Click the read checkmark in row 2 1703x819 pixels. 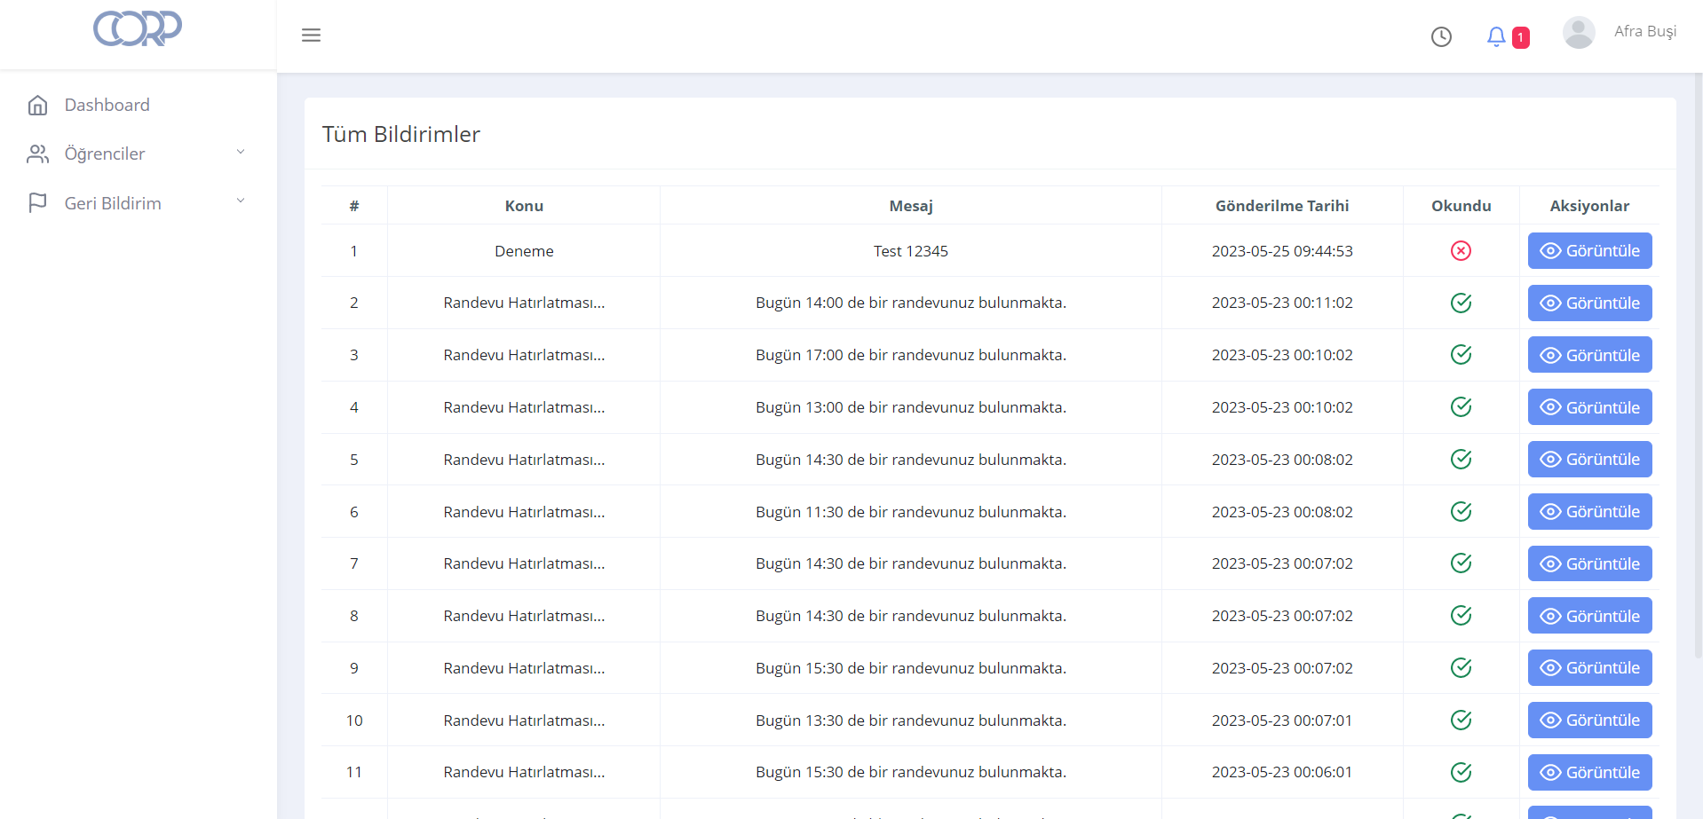tap(1461, 303)
